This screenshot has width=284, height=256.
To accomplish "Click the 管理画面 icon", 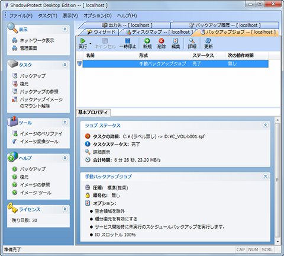I will 15,48.
